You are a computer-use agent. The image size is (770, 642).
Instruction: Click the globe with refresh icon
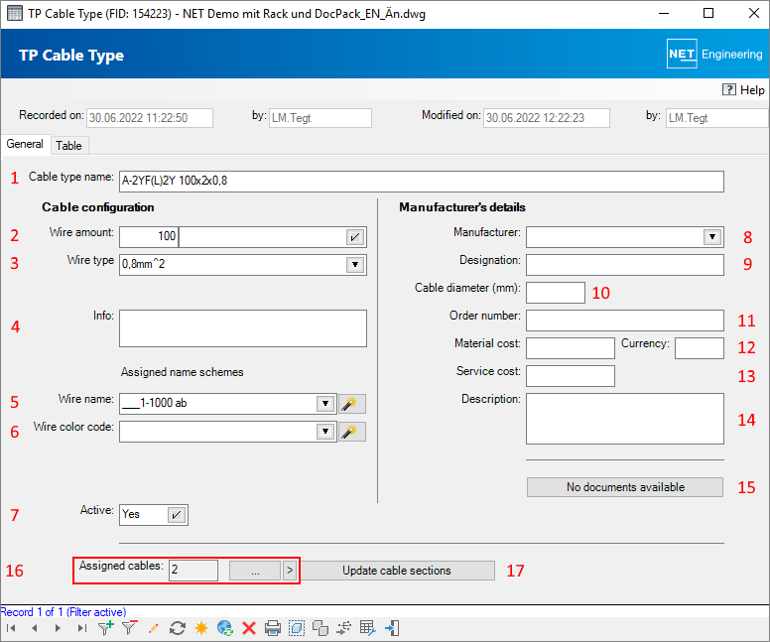pyautogui.click(x=225, y=628)
